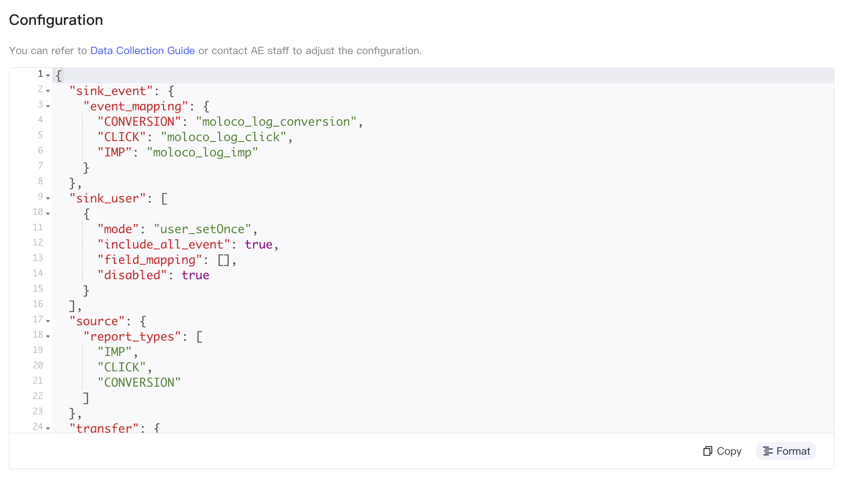Click the "CONVERSION" key on line 4
Viewport: 844px width, 478px height.
[139, 122]
